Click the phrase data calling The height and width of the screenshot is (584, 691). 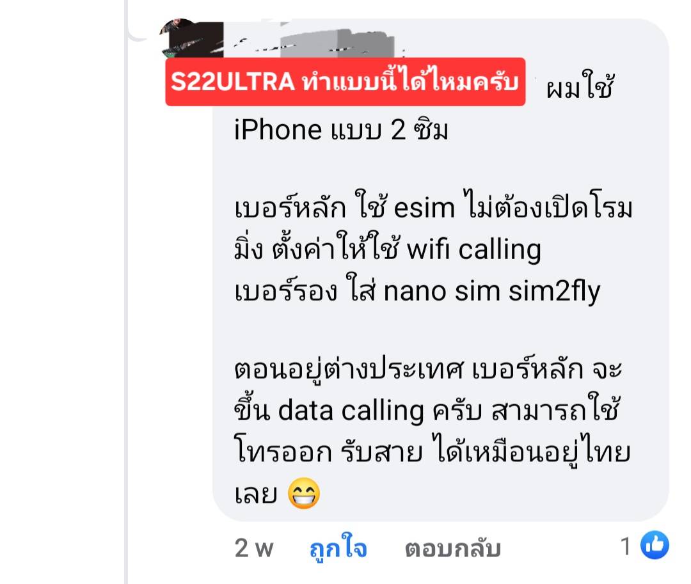point(351,411)
